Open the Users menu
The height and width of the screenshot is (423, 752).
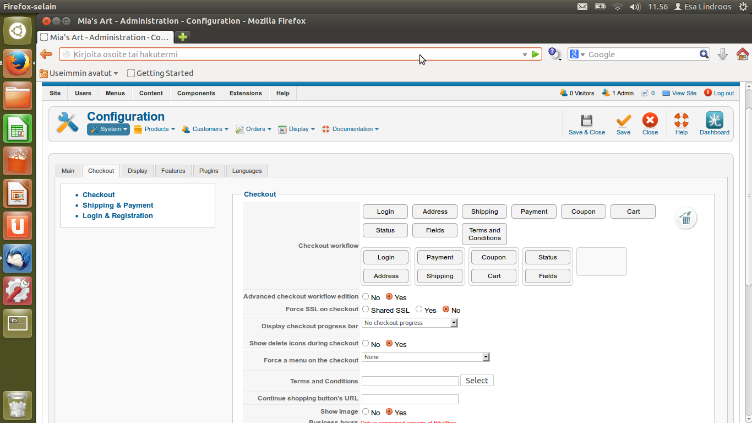coord(83,93)
